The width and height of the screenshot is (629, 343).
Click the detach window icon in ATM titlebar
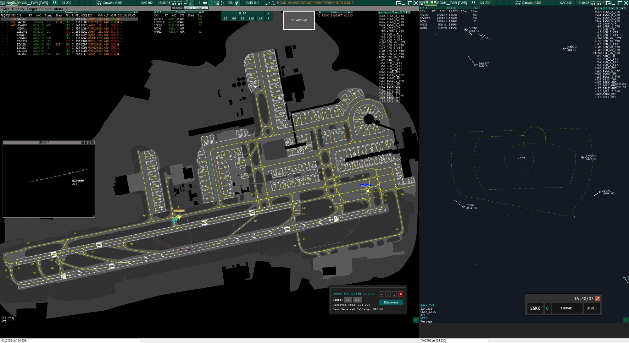(x=608, y=3)
